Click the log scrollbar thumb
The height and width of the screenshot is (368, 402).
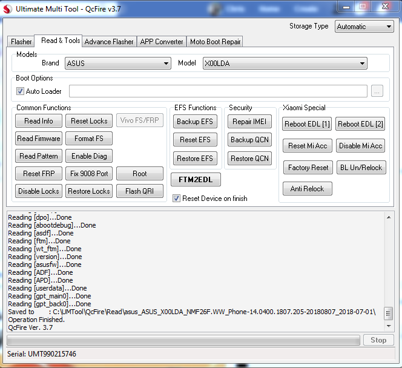pyautogui.click(x=389, y=313)
